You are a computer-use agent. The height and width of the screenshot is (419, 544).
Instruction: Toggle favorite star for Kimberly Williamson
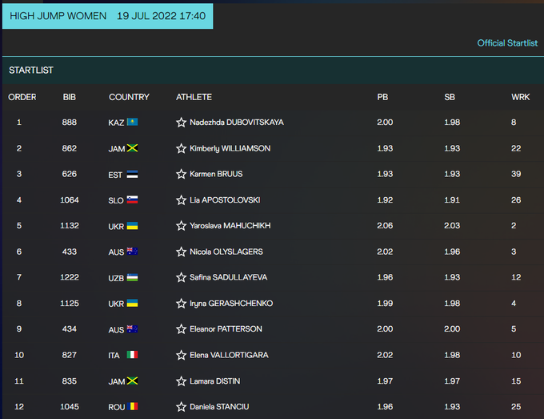coord(181,148)
